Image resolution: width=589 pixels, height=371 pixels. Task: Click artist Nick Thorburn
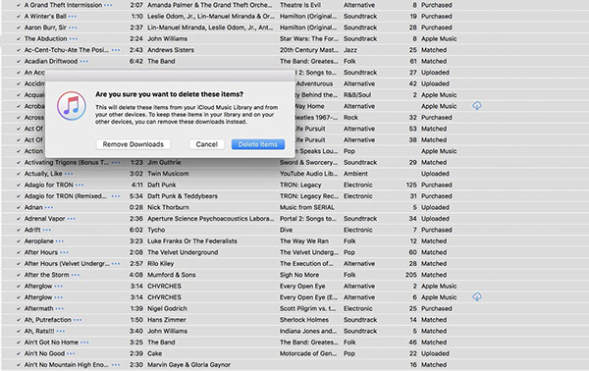(x=168, y=207)
